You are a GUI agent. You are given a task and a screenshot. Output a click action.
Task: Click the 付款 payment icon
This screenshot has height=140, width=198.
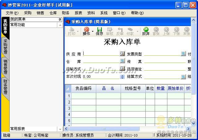click(x=130, y=31)
